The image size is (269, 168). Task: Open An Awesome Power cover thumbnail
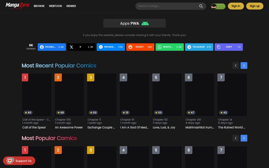pos(69,95)
